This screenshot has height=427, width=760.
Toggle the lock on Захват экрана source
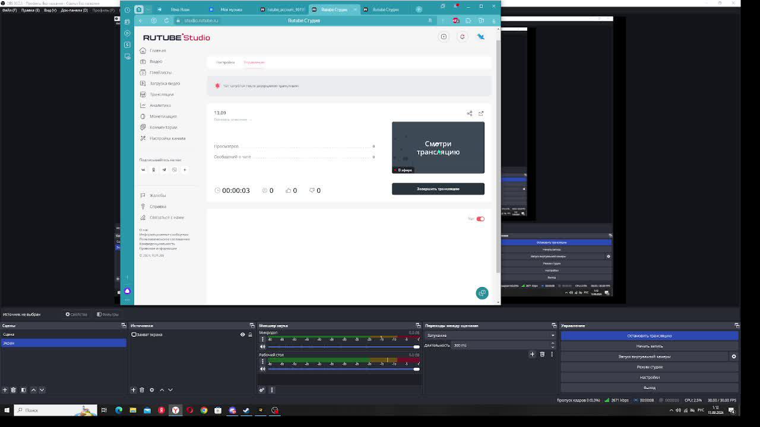pos(250,334)
